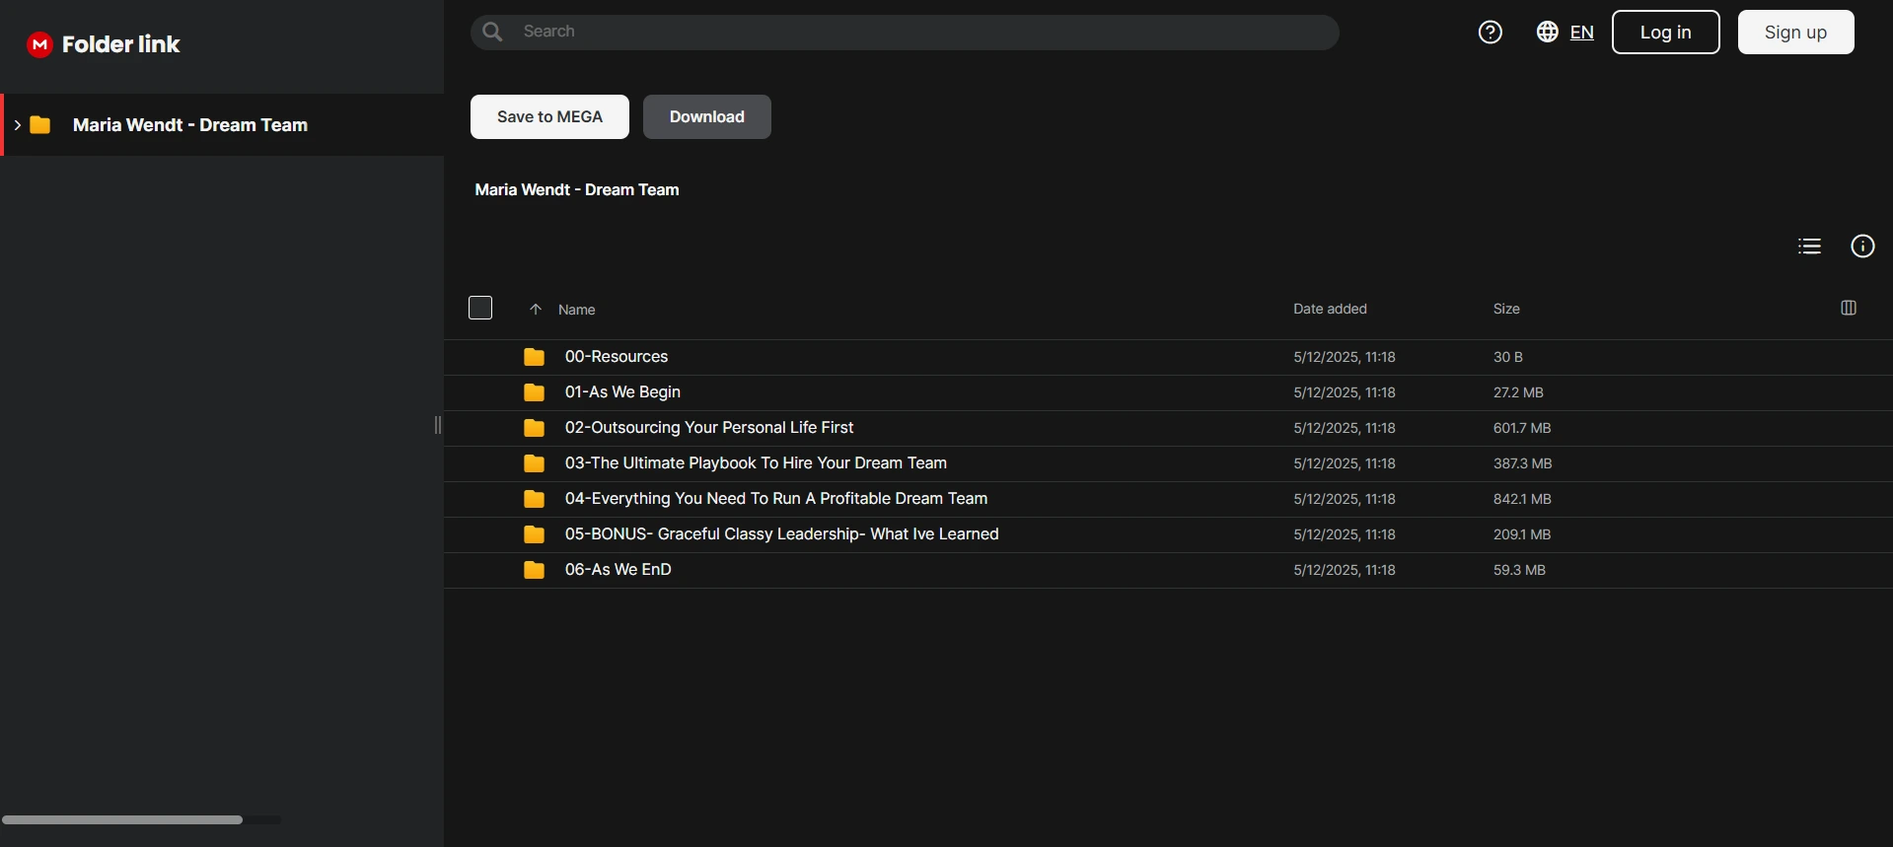Click the Save to MEGA button
The width and height of the screenshot is (1893, 847).
(x=549, y=116)
